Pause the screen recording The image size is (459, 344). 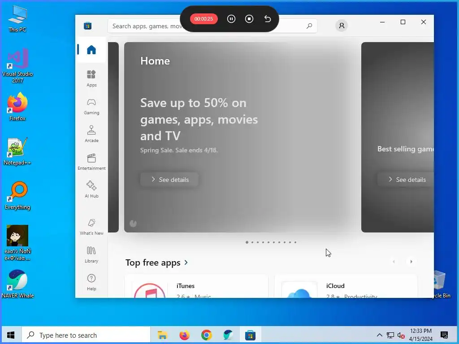coord(231,19)
